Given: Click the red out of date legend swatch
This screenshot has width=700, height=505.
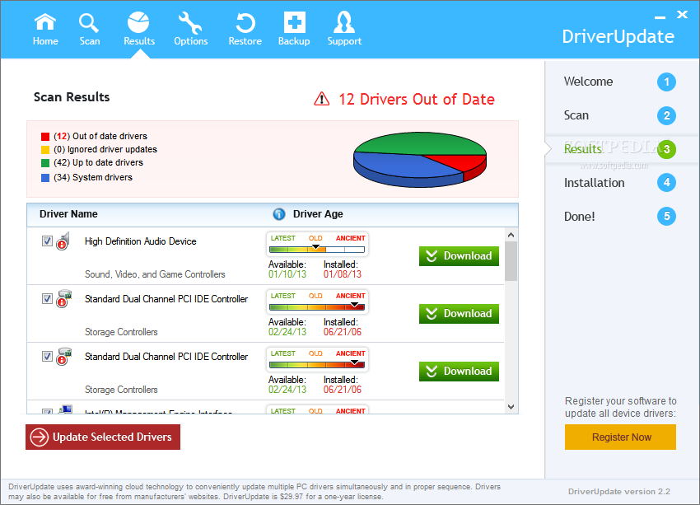Looking at the screenshot, I should click(x=45, y=137).
